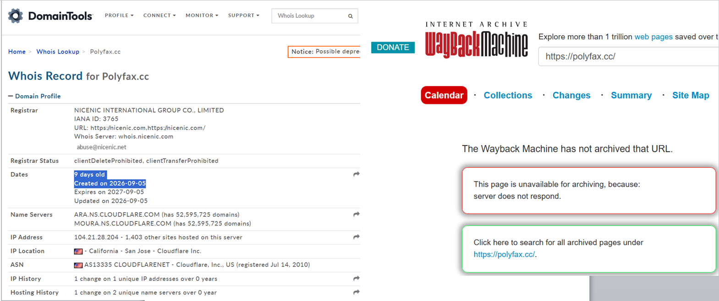Click 'California - San Jose - Cloudflare Inc.' text

coord(145,251)
